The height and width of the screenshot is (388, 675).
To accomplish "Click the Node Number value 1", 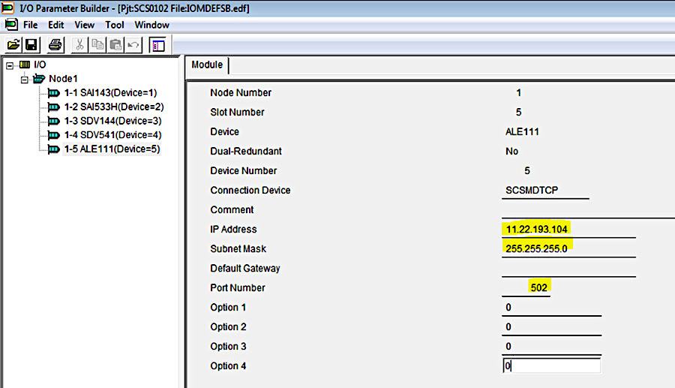I will 519,92.
